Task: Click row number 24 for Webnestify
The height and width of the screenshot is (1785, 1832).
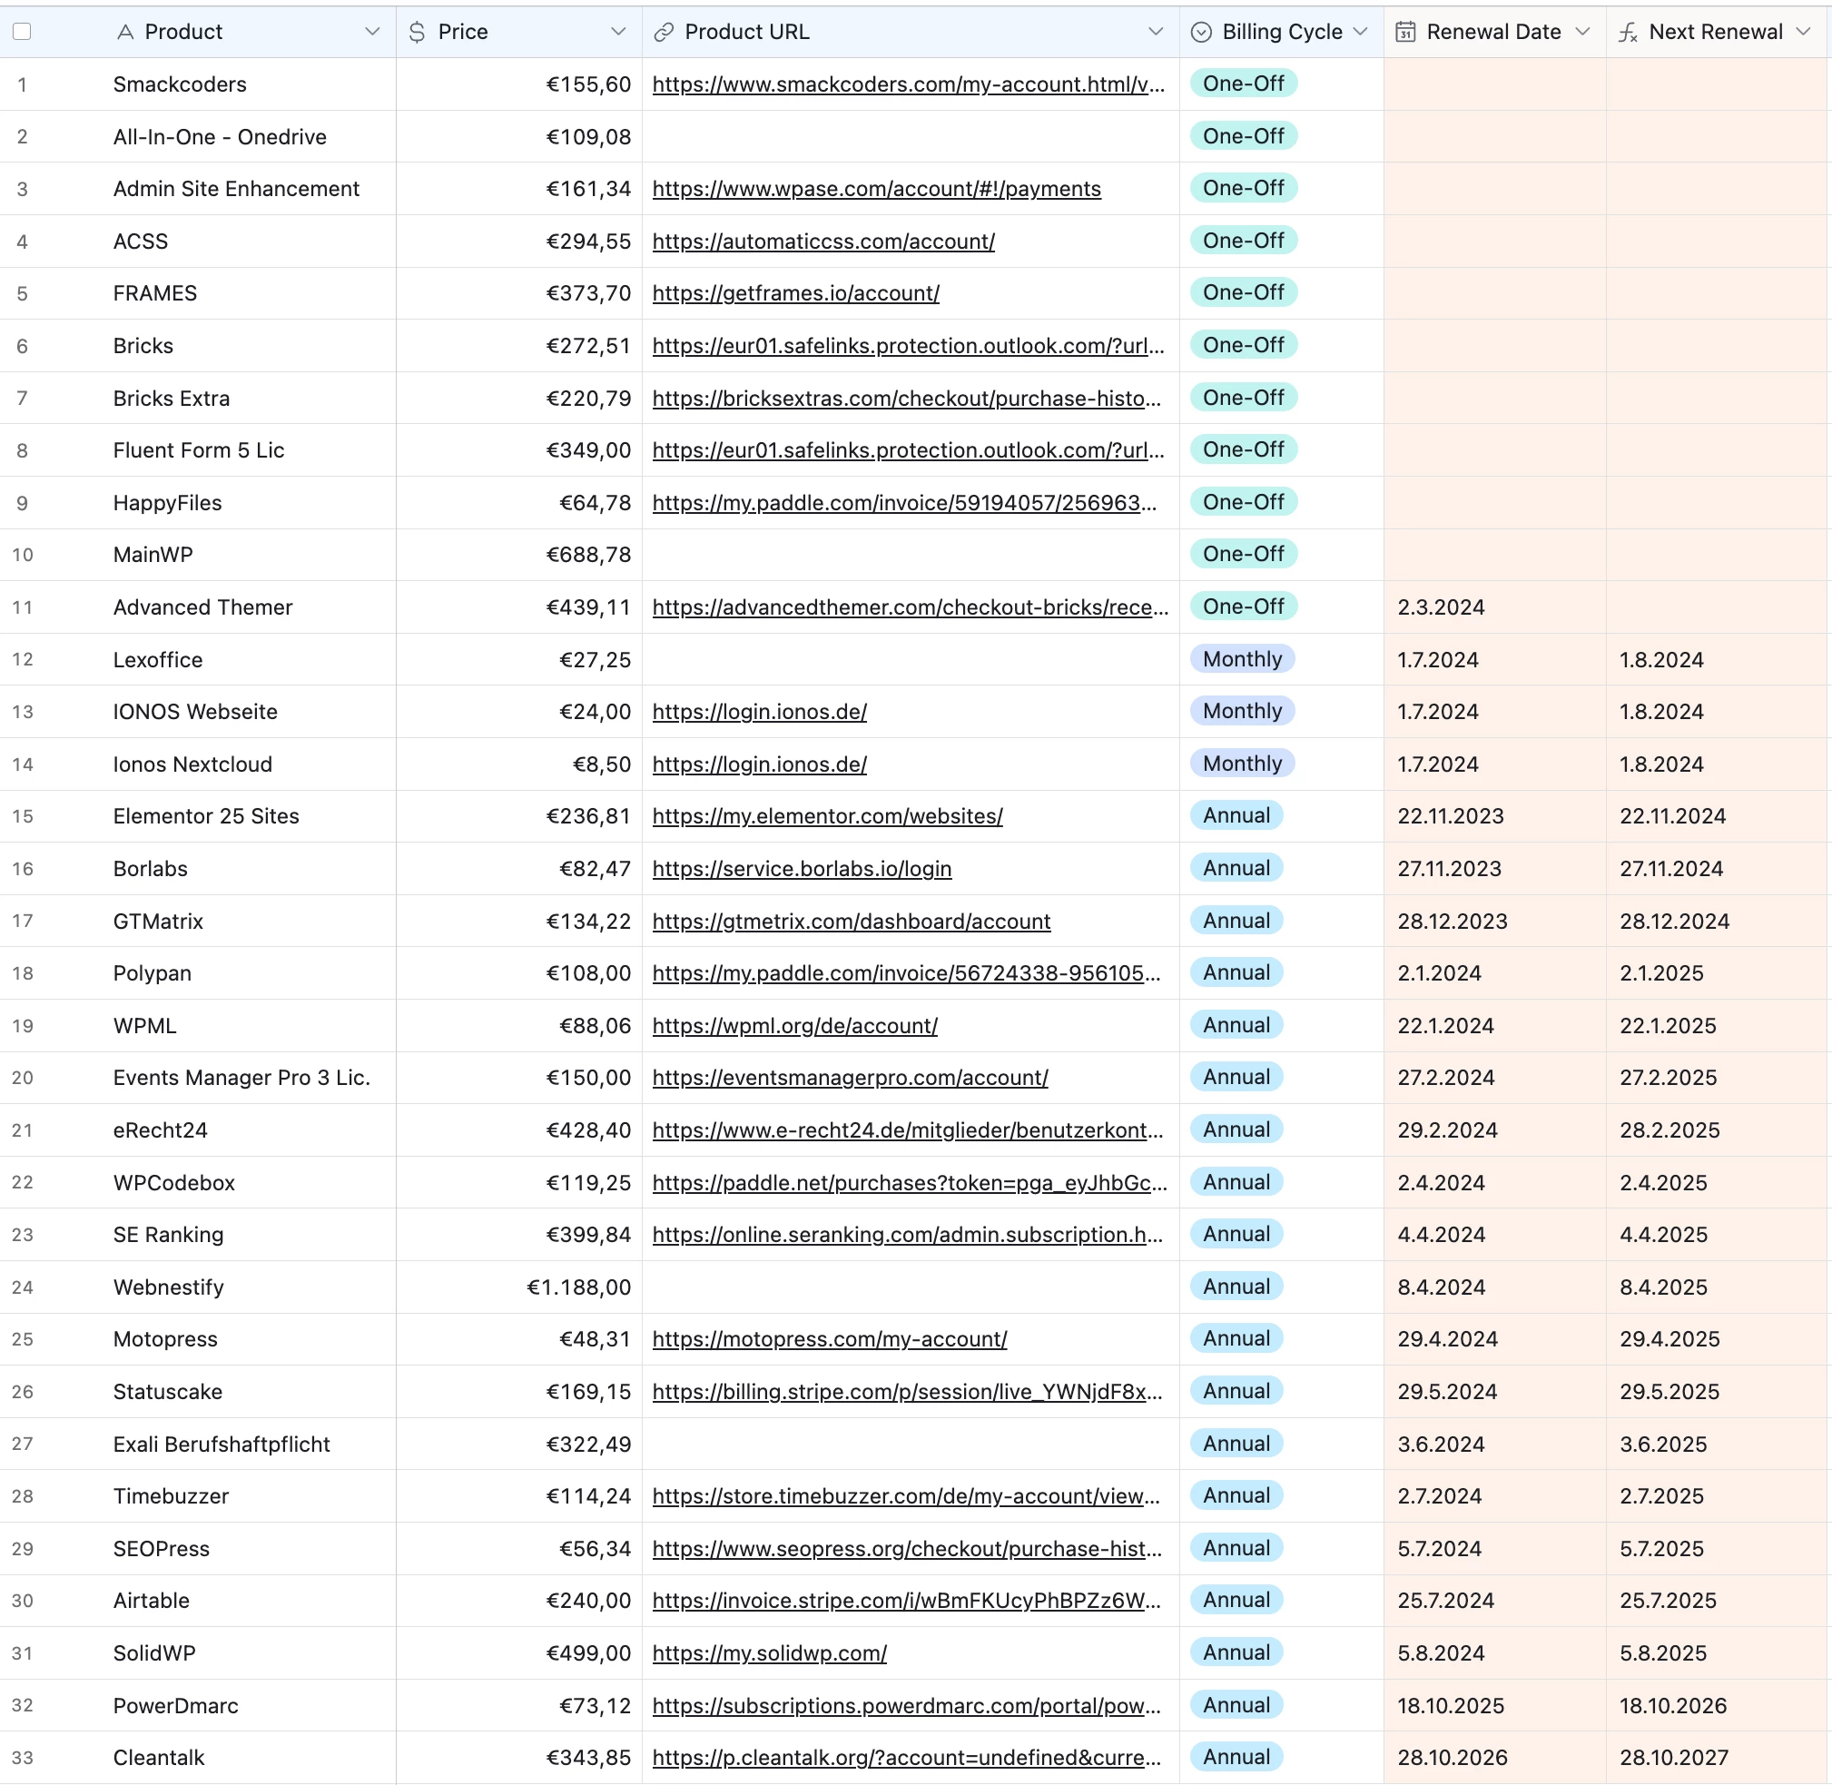Action: [23, 1287]
